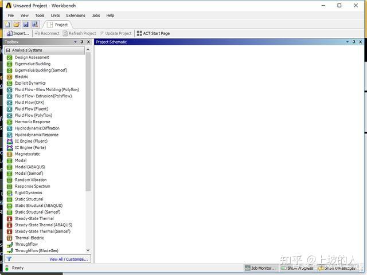Switch to the Project tab

[x=57, y=25]
